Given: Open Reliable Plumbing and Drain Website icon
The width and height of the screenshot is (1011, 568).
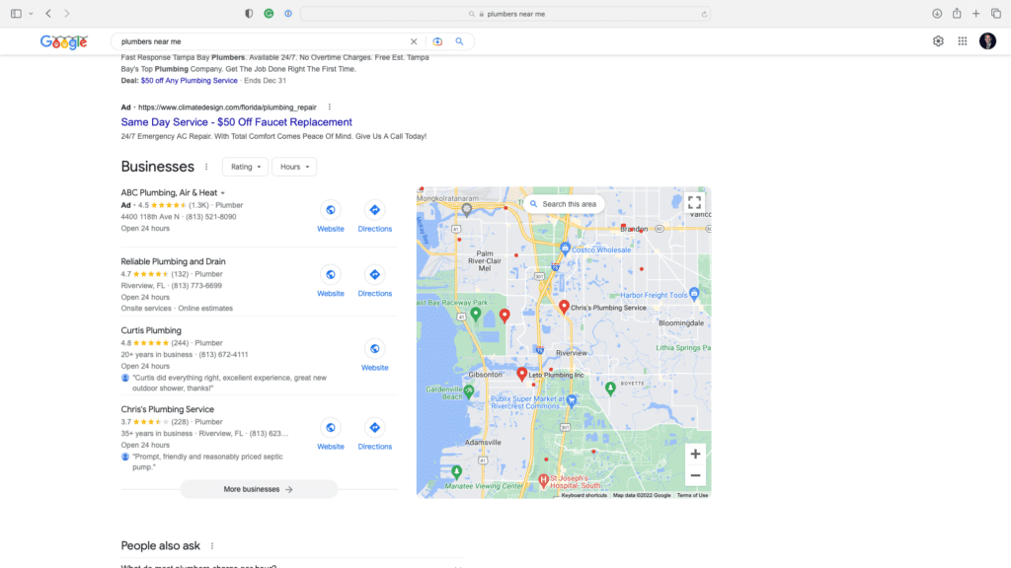Looking at the screenshot, I should 330,274.
